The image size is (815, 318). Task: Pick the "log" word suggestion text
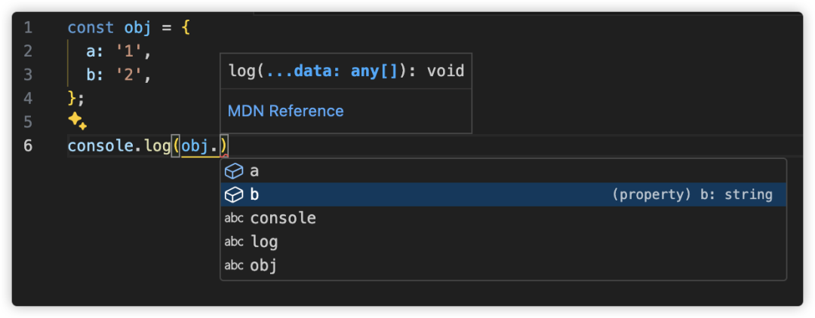click(264, 242)
